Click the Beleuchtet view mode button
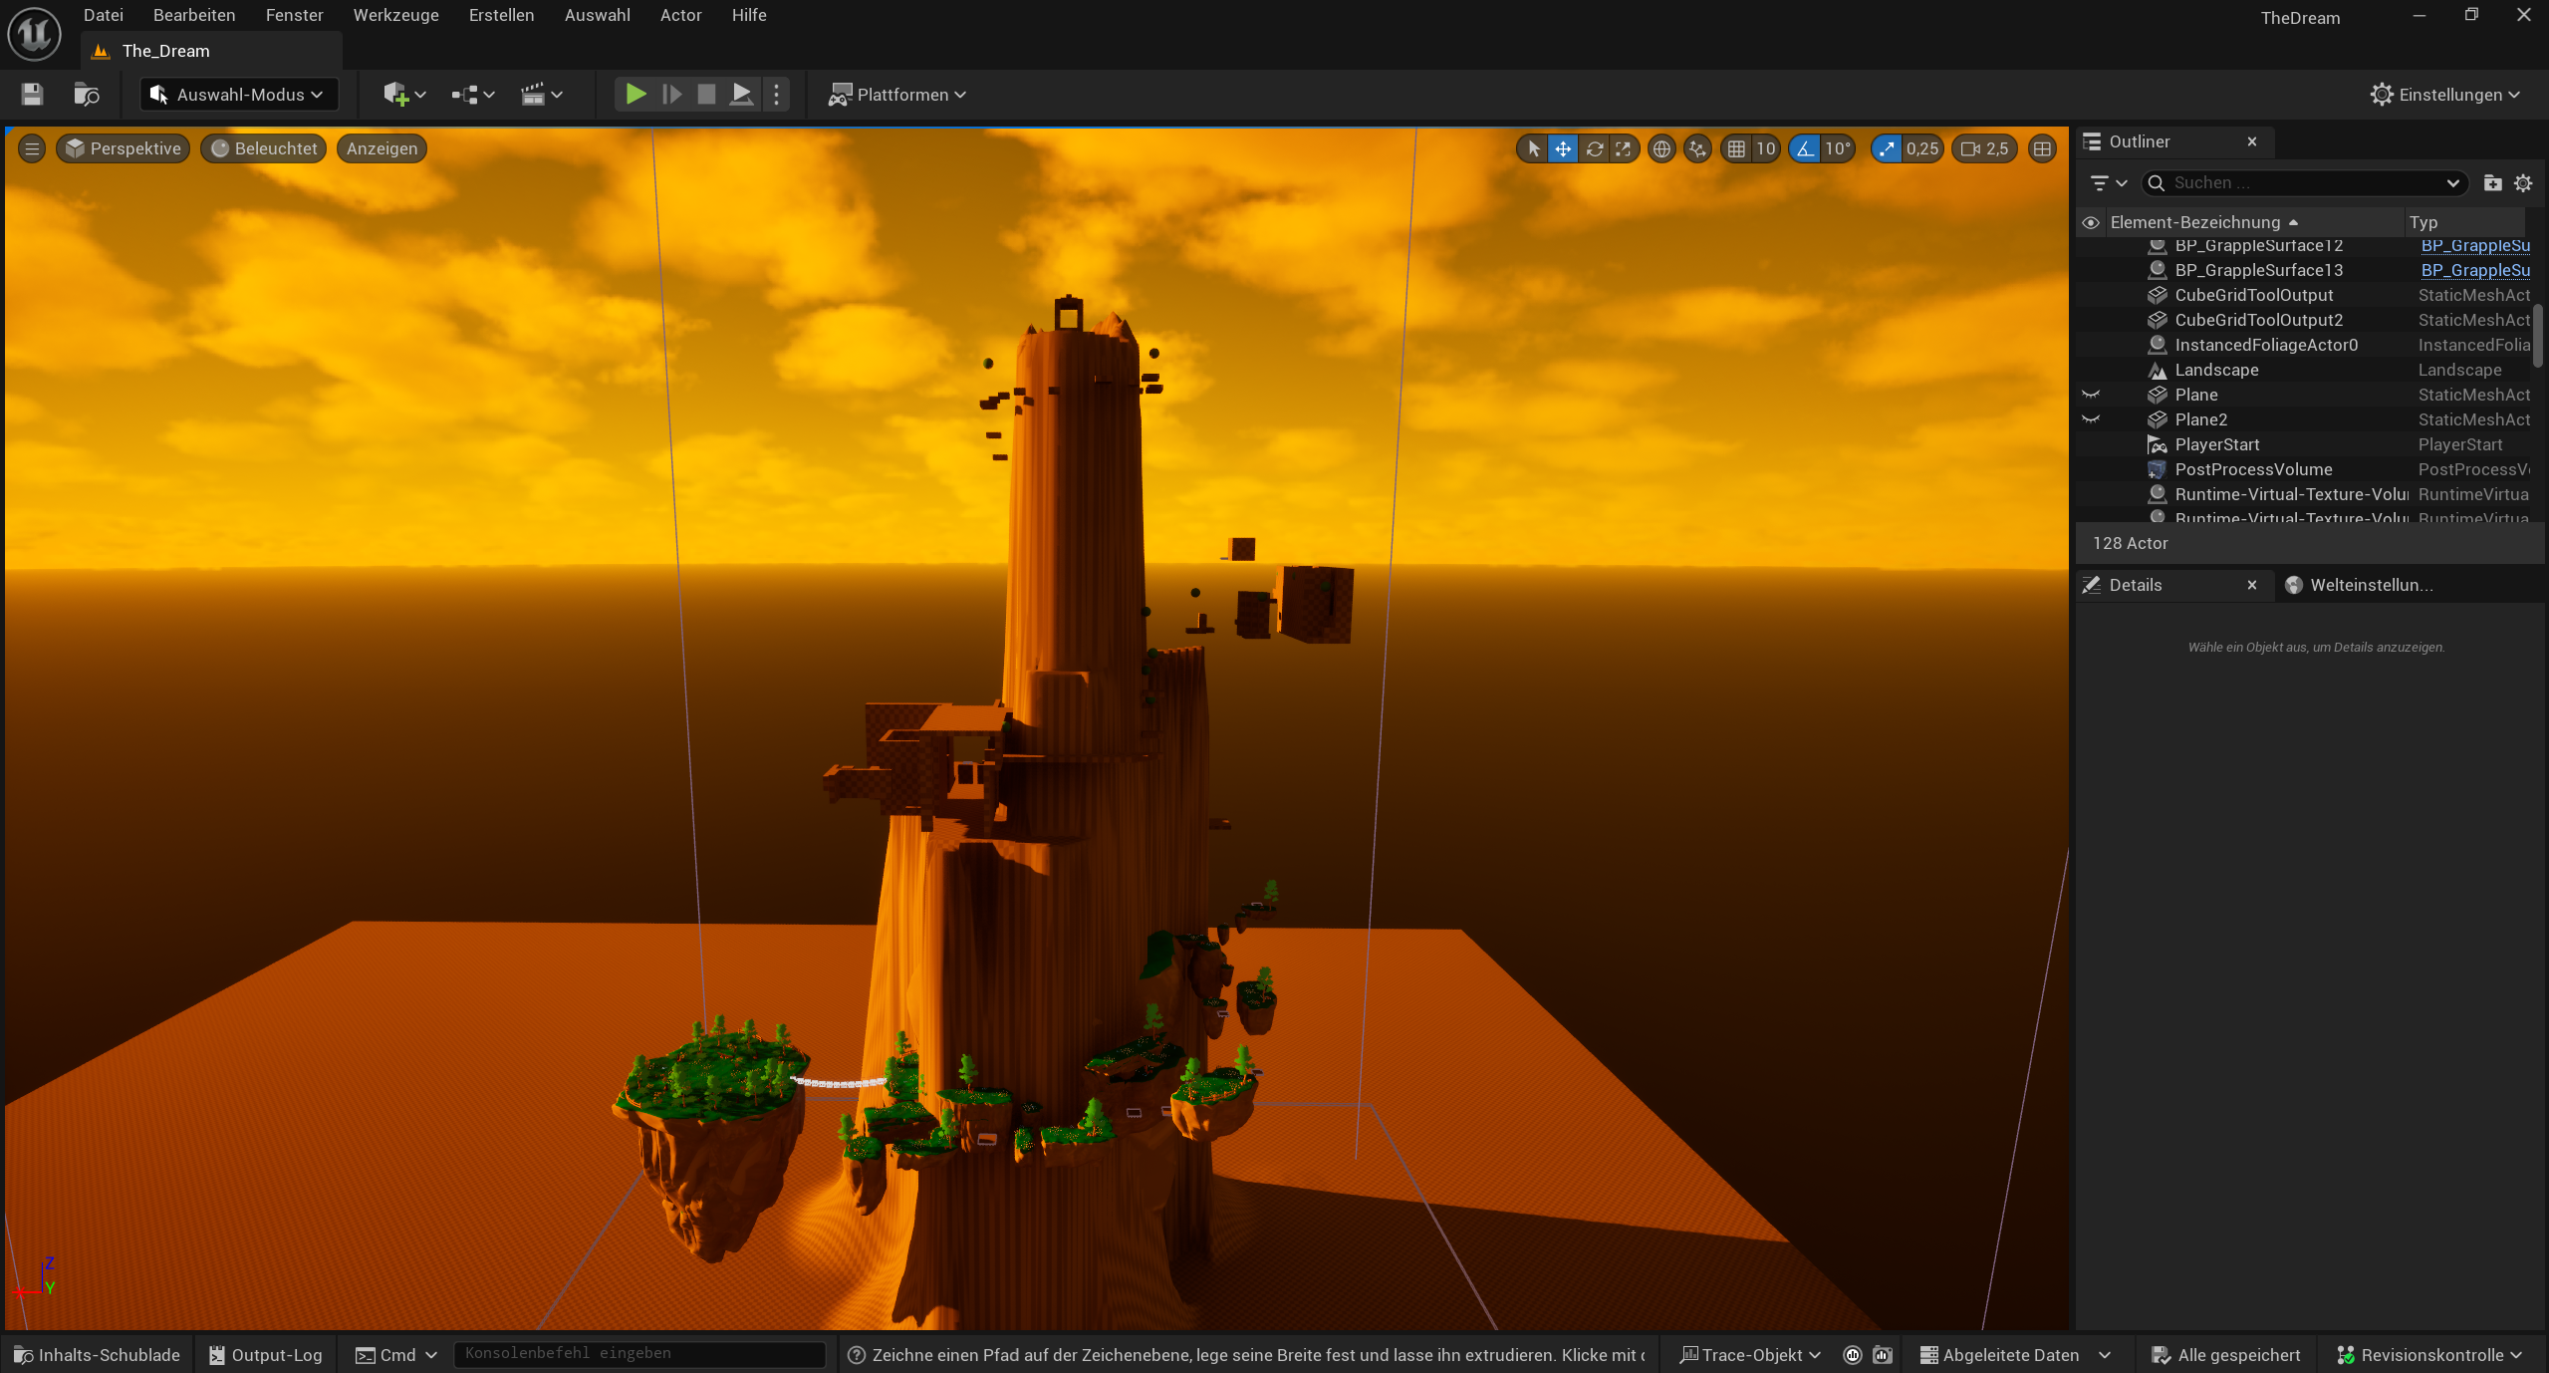The width and height of the screenshot is (2549, 1373). [263, 148]
